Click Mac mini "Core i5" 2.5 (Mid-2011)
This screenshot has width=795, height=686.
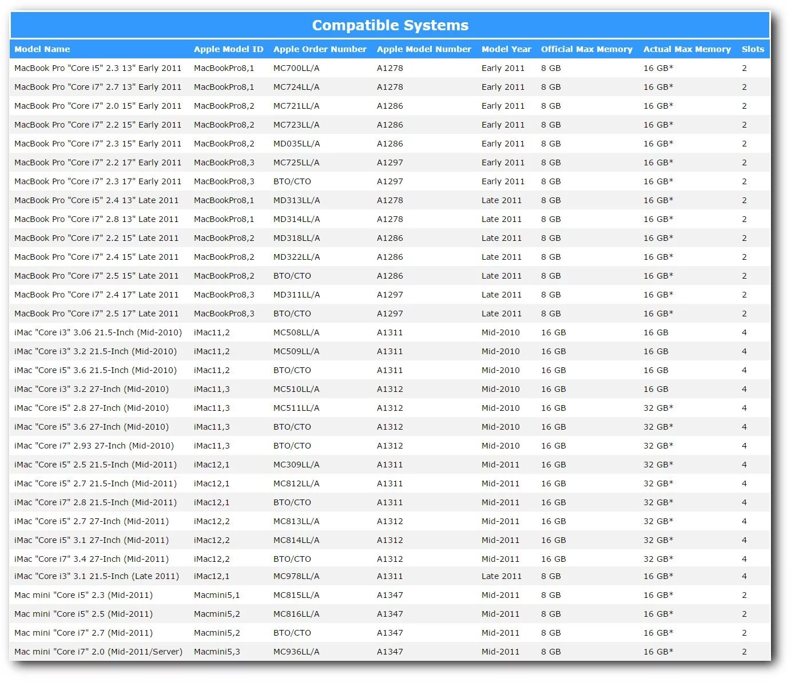pos(84,614)
